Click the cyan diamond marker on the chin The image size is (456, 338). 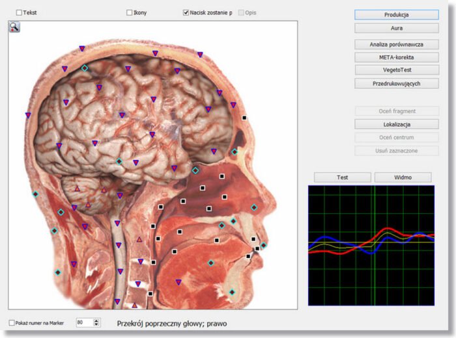click(x=232, y=292)
